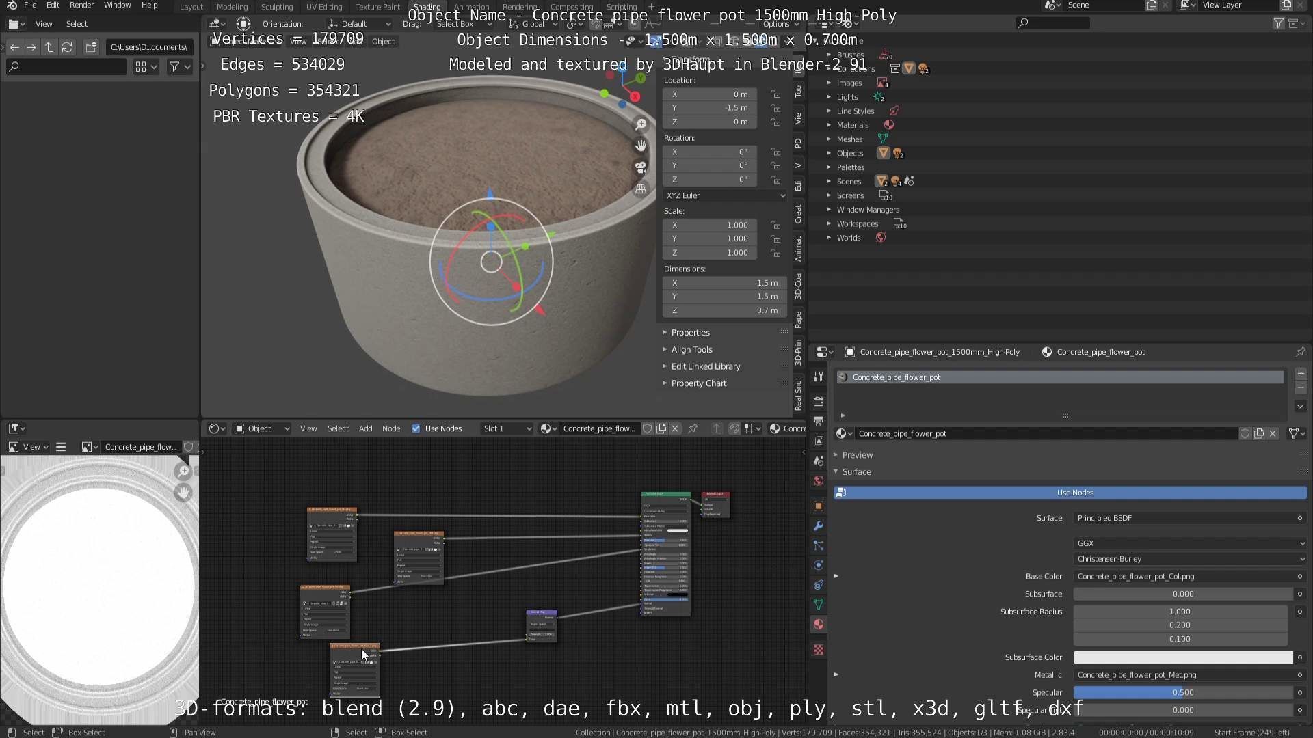The image size is (1313, 738).
Task: Expand the Preview panel
Action: coord(858,455)
